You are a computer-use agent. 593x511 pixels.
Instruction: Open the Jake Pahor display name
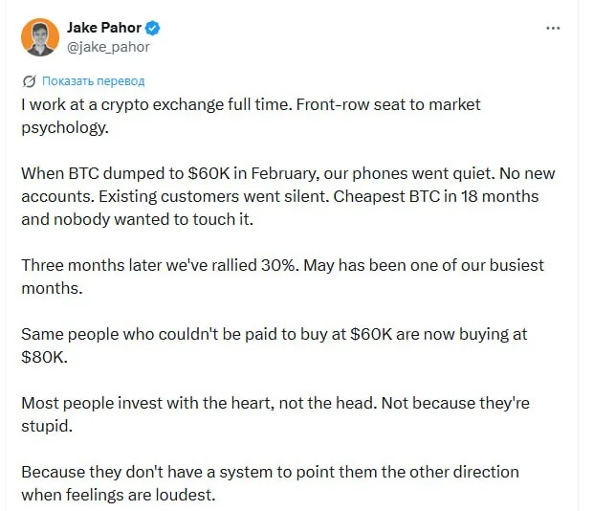[104, 28]
